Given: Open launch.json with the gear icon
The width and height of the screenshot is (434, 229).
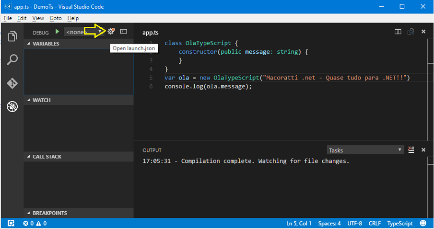Looking at the screenshot, I should click(111, 31).
